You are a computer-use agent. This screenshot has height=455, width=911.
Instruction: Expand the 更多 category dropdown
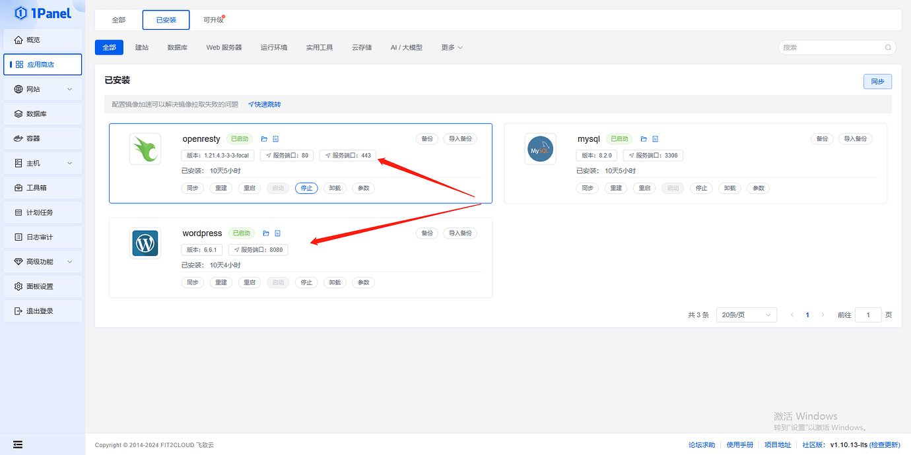[x=451, y=47]
